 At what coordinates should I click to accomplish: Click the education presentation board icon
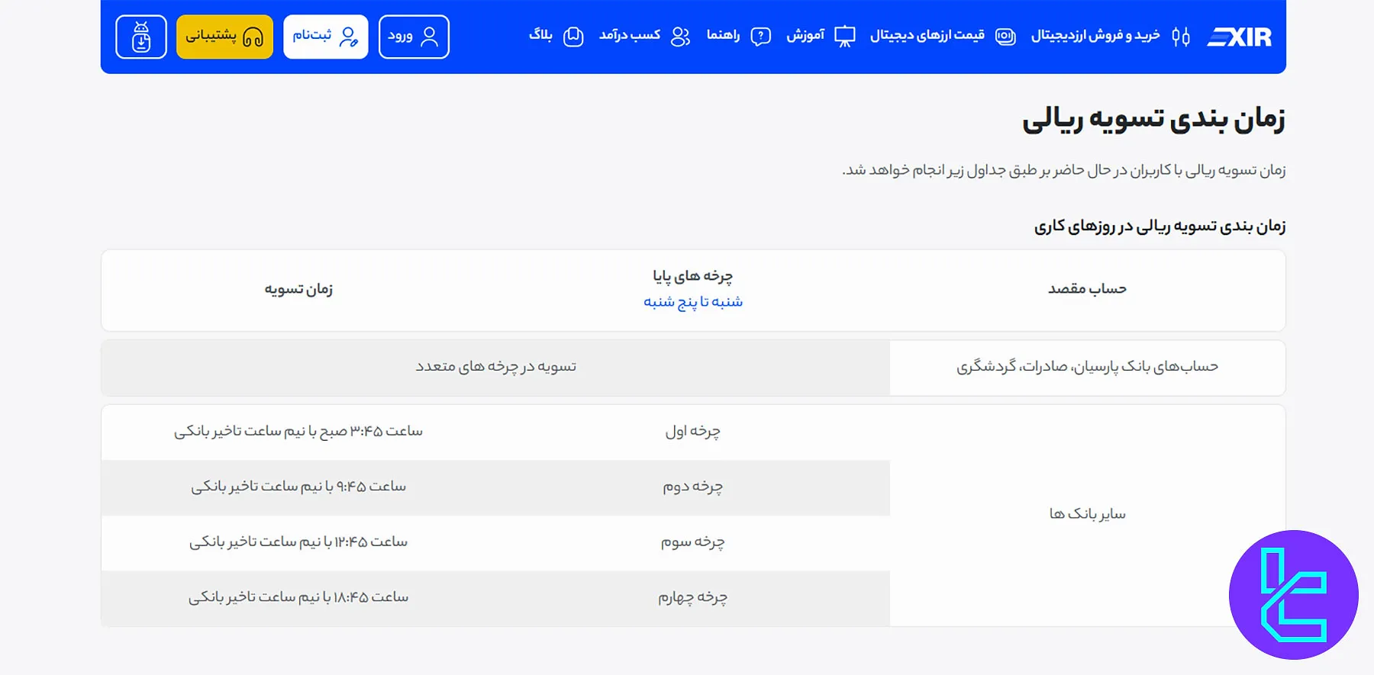tap(844, 37)
